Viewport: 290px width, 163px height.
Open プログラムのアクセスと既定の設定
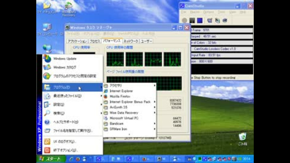73,76
